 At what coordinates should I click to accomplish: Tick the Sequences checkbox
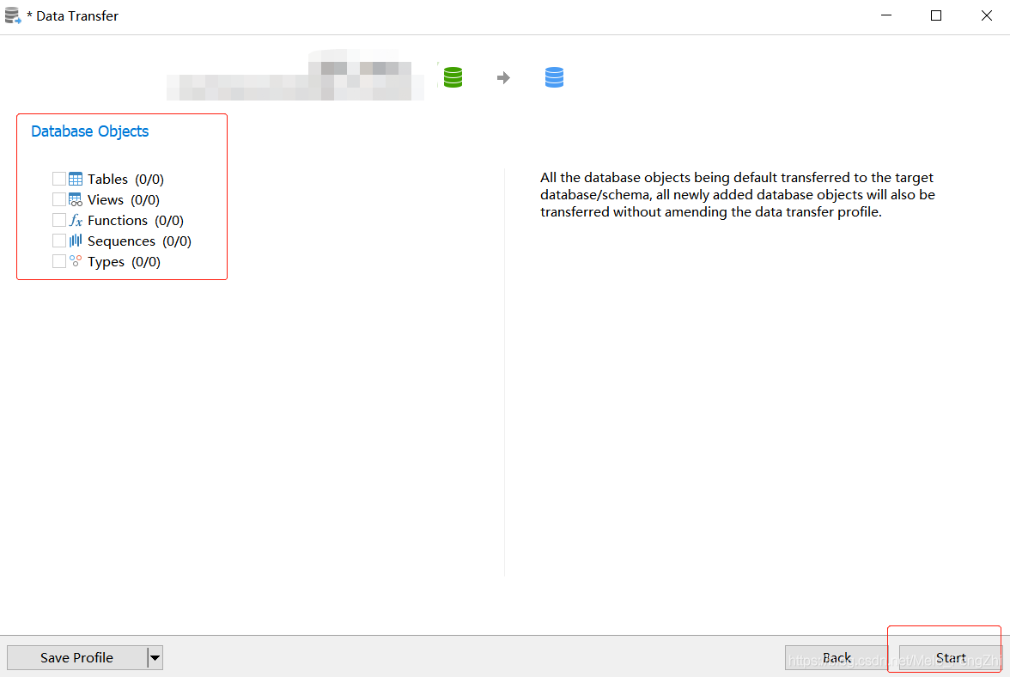pyautogui.click(x=58, y=241)
